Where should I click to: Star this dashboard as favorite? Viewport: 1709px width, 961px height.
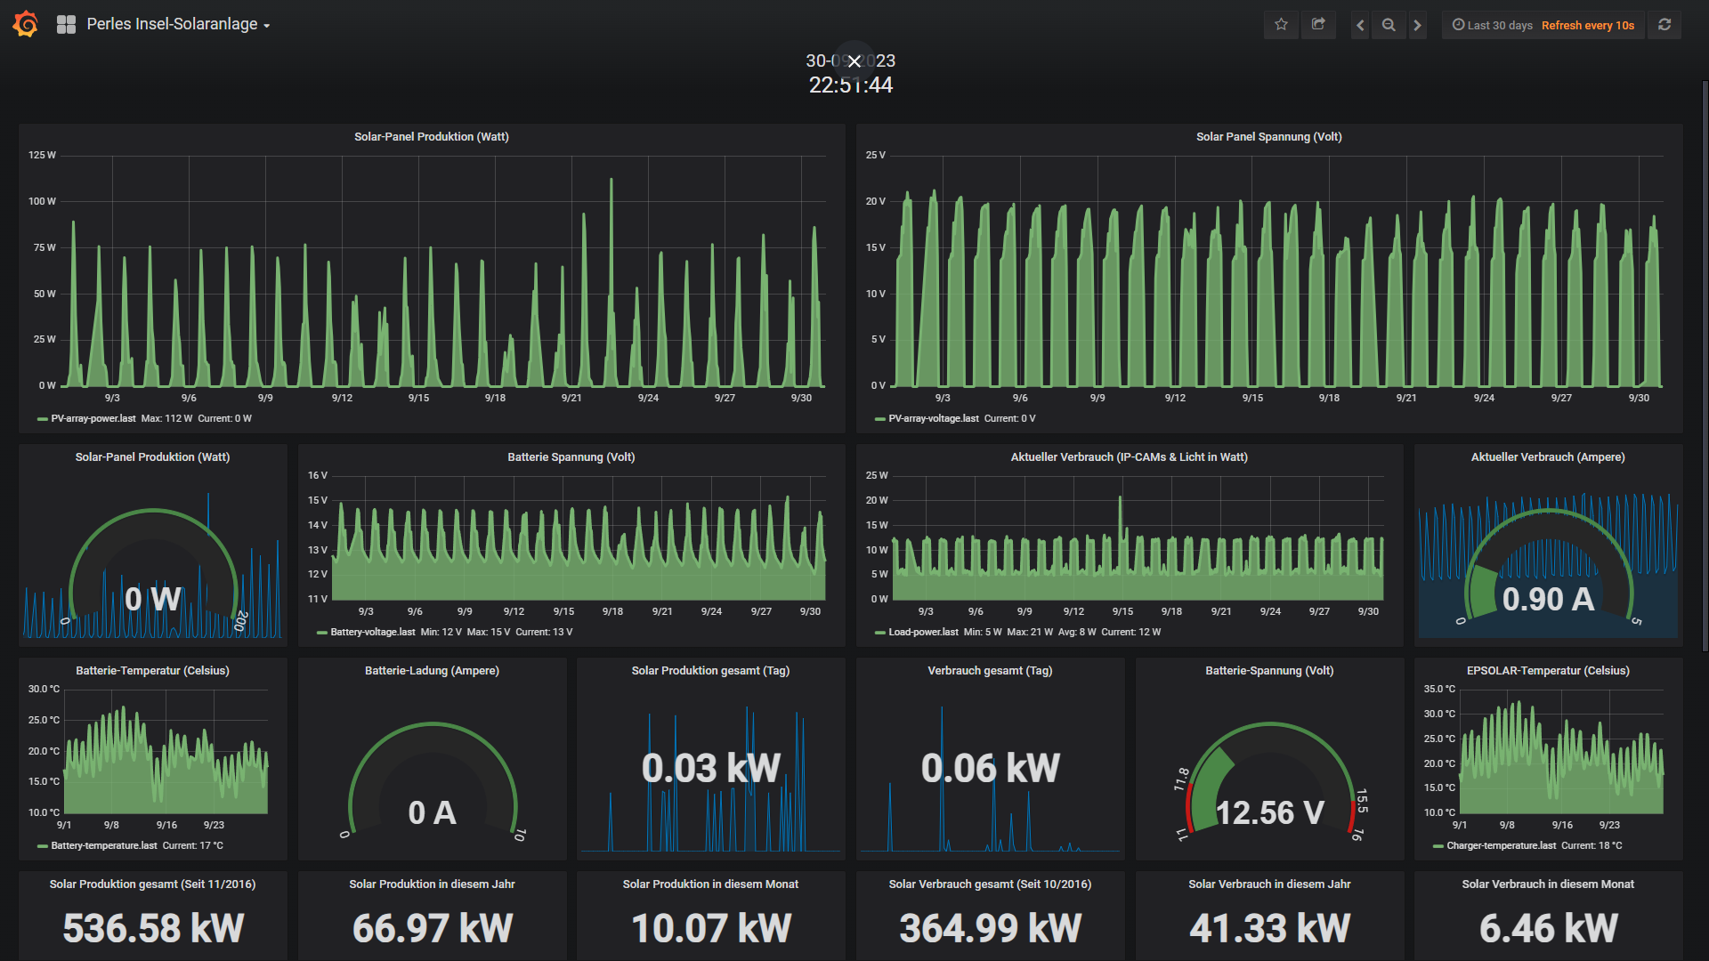(1281, 25)
